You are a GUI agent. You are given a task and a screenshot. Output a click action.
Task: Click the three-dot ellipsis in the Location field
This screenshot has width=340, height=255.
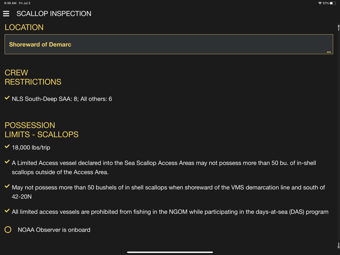click(329, 51)
